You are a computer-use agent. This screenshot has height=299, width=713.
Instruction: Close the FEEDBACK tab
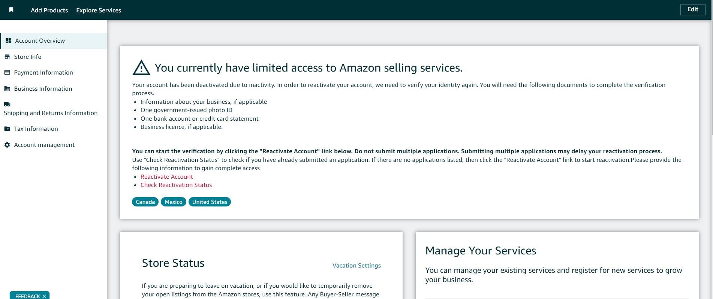tap(44, 296)
